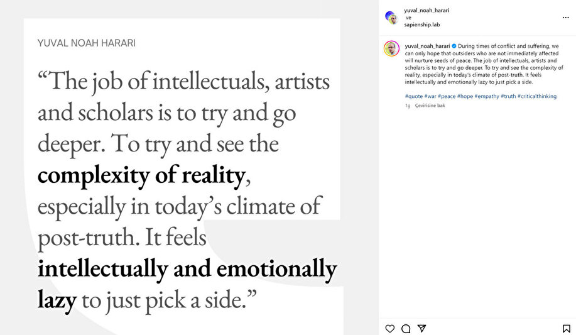Open the three-dot more options menu
576x335 pixels.
pyautogui.click(x=565, y=18)
